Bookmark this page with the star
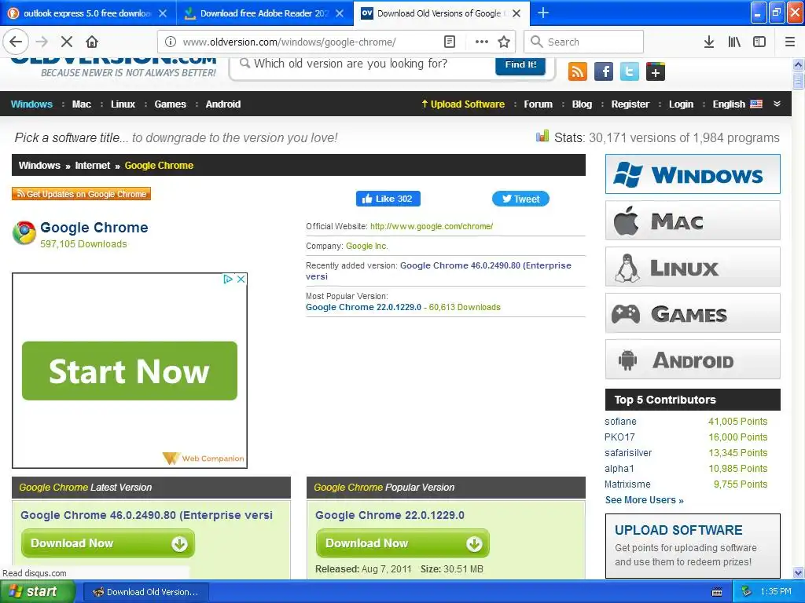The image size is (805, 603). coord(504,42)
